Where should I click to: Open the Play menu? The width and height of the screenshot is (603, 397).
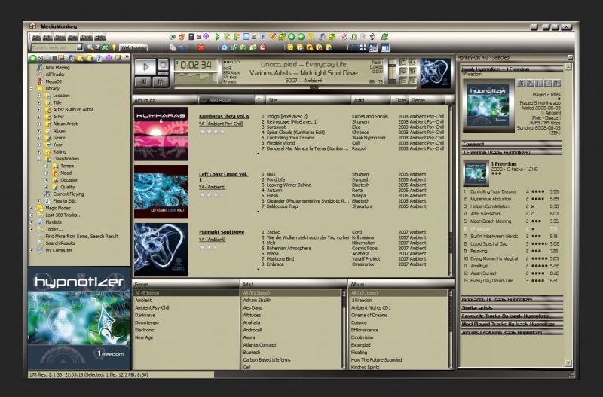73,36
